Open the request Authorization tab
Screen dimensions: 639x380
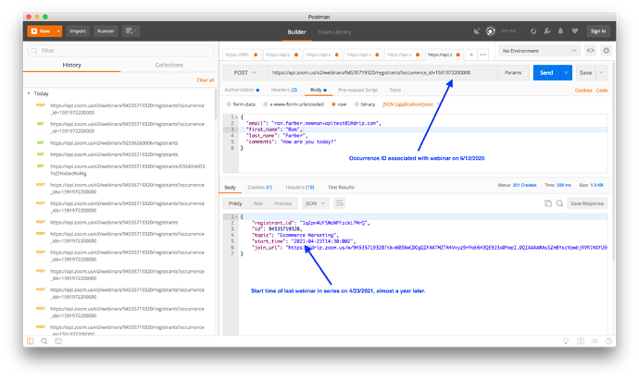pyautogui.click(x=242, y=90)
